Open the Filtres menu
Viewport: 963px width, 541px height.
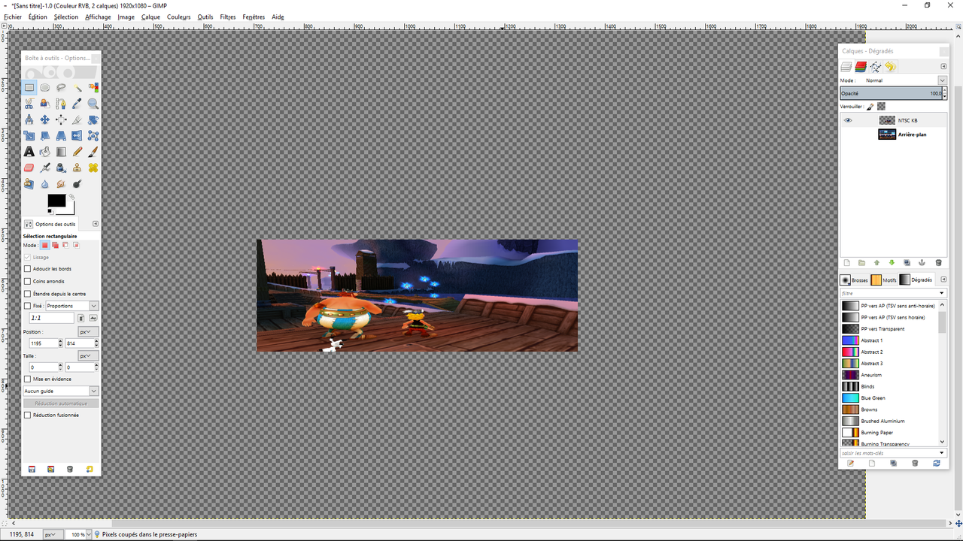(x=228, y=17)
